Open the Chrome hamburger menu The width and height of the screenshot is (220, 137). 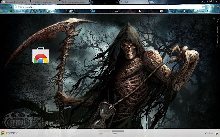pyautogui.click(x=218, y=7)
